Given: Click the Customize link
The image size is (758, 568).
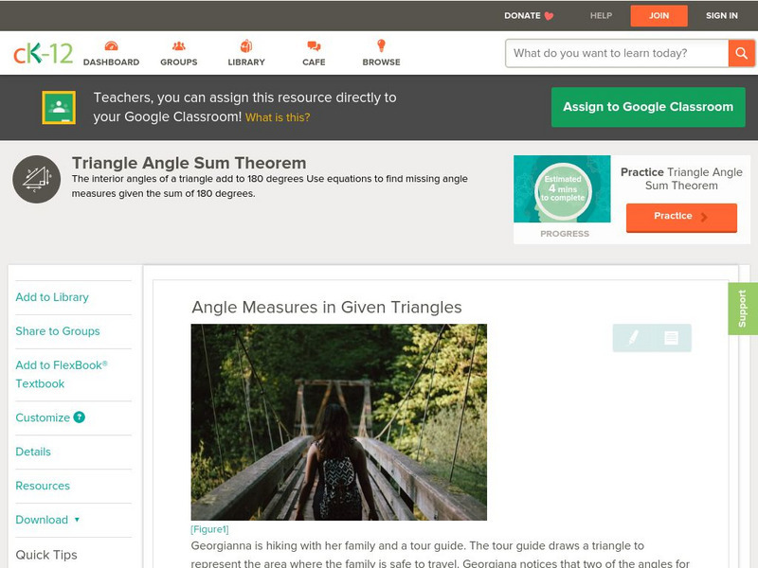Looking at the screenshot, I should click(x=43, y=417).
